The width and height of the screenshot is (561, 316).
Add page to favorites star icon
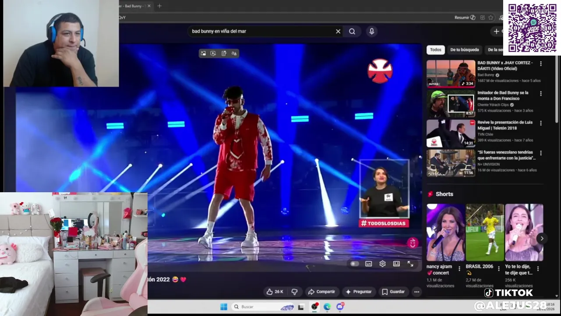(490, 18)
